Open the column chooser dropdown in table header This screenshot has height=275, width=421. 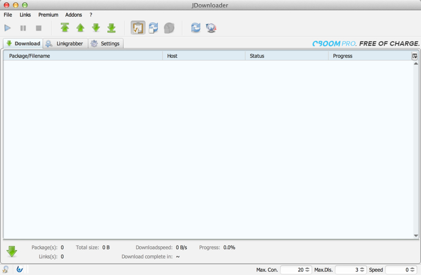point(415,56)
